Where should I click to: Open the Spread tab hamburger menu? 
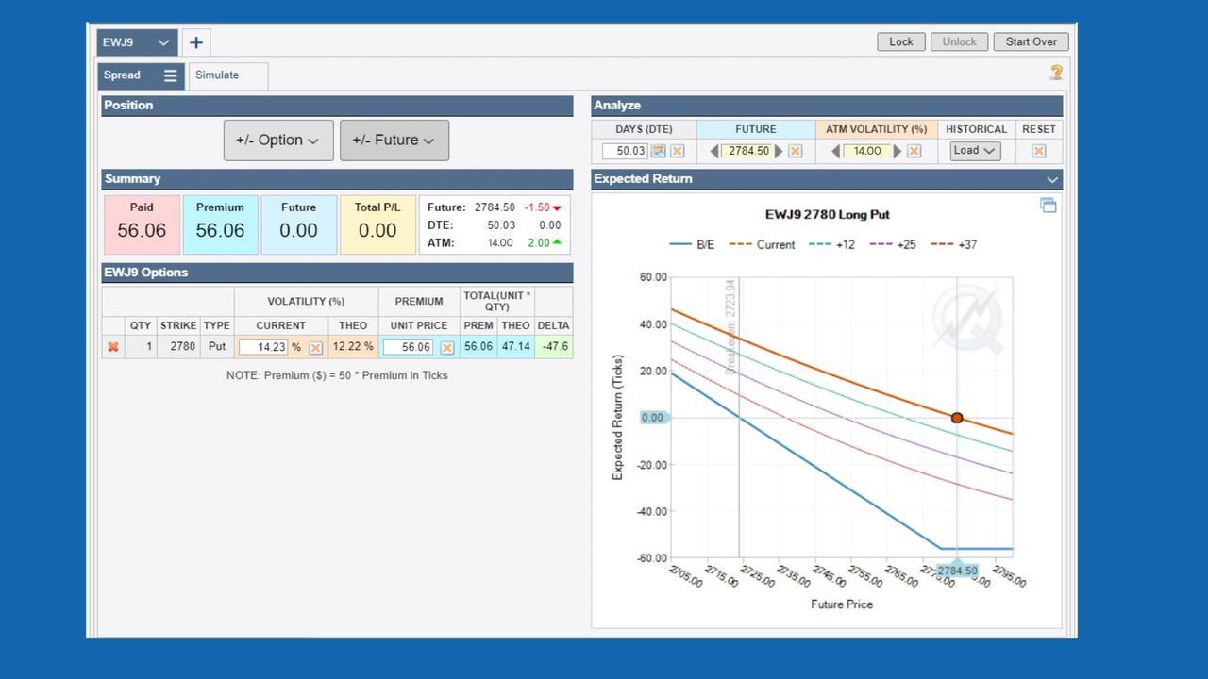click(x=171, y=75)
